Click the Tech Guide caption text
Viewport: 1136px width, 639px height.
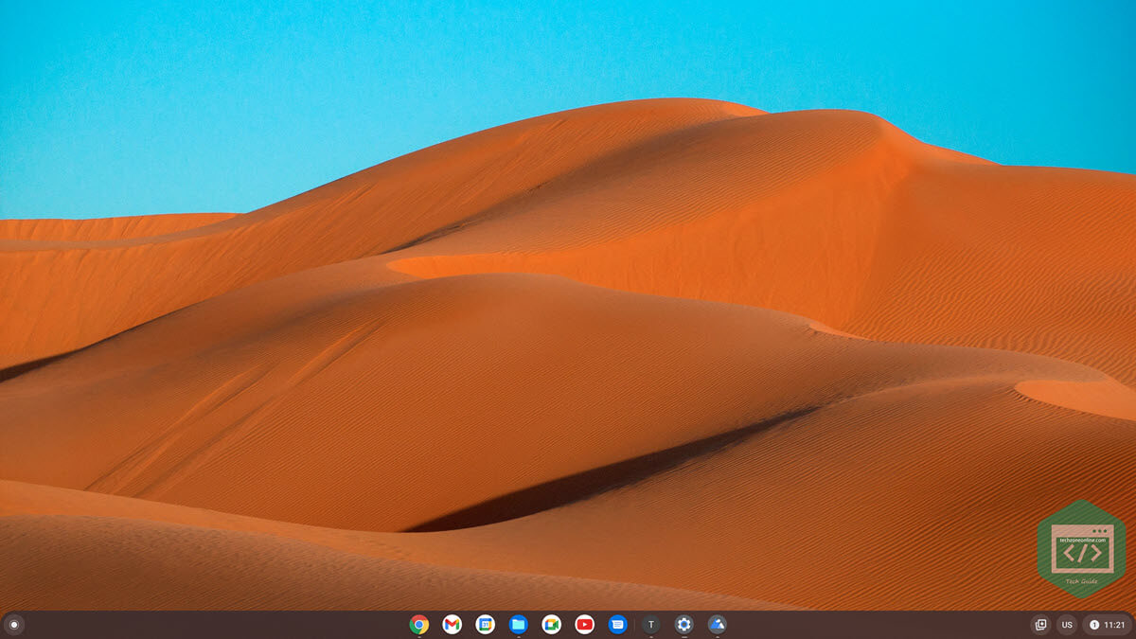[1081, 581]
